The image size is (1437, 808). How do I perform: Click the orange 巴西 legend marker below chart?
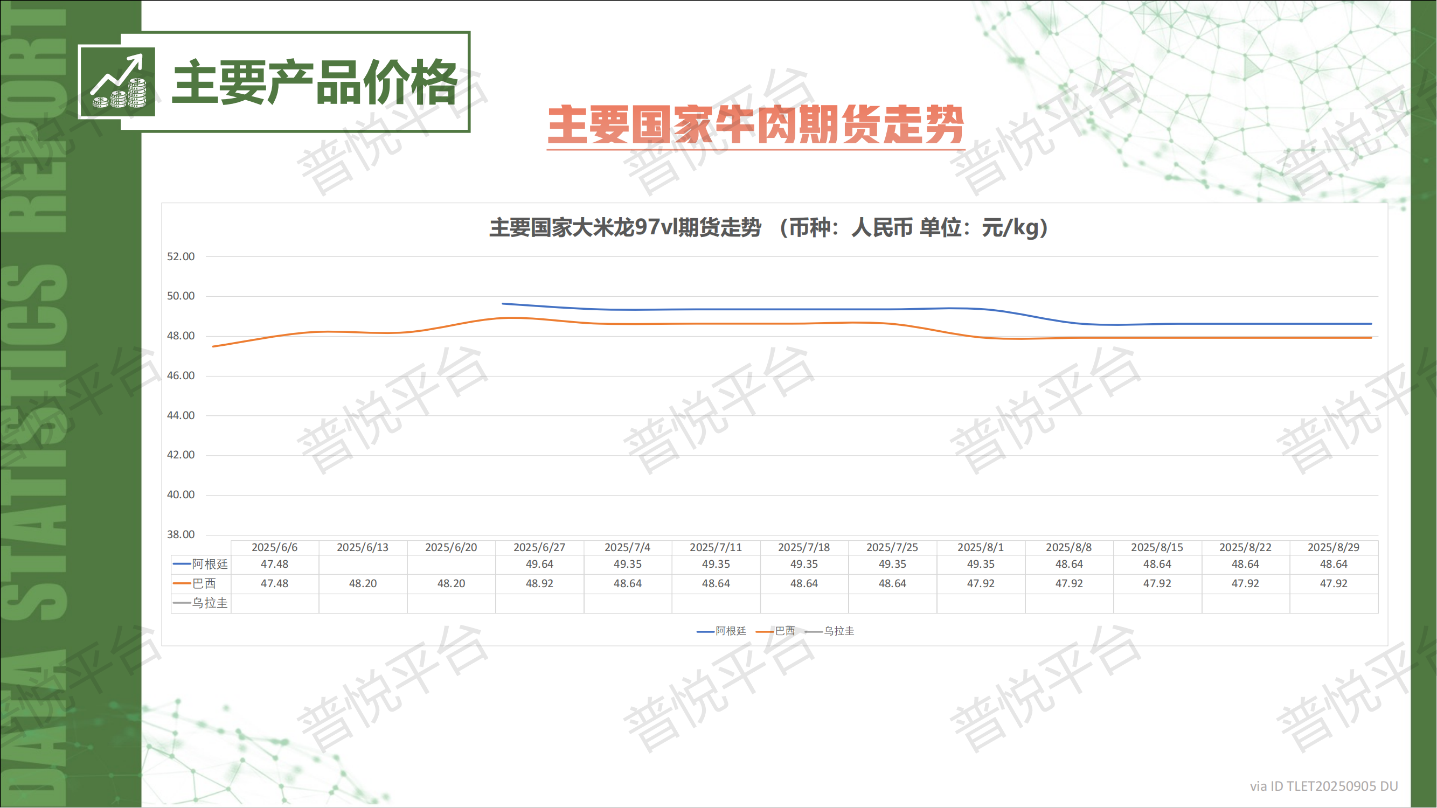click(x=764, y=632)
